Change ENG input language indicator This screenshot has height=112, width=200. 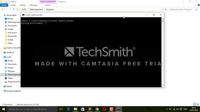(185, 109)
